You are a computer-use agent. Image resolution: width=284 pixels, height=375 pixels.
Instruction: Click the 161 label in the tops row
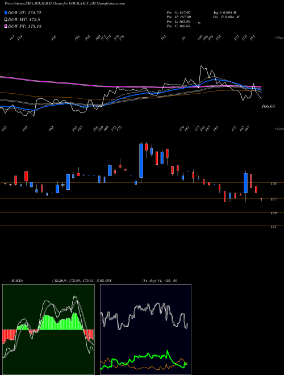tap(12, 38)
